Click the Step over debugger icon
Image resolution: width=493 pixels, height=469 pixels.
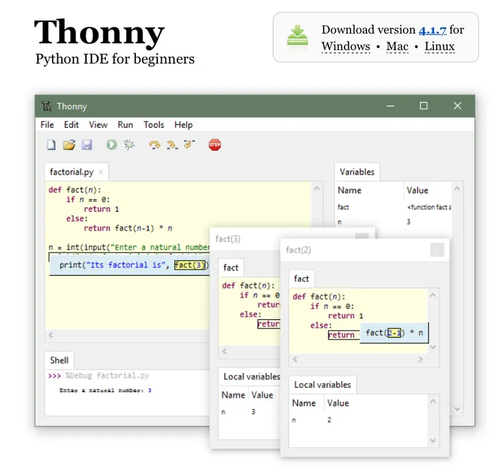(x=155, y=145)
